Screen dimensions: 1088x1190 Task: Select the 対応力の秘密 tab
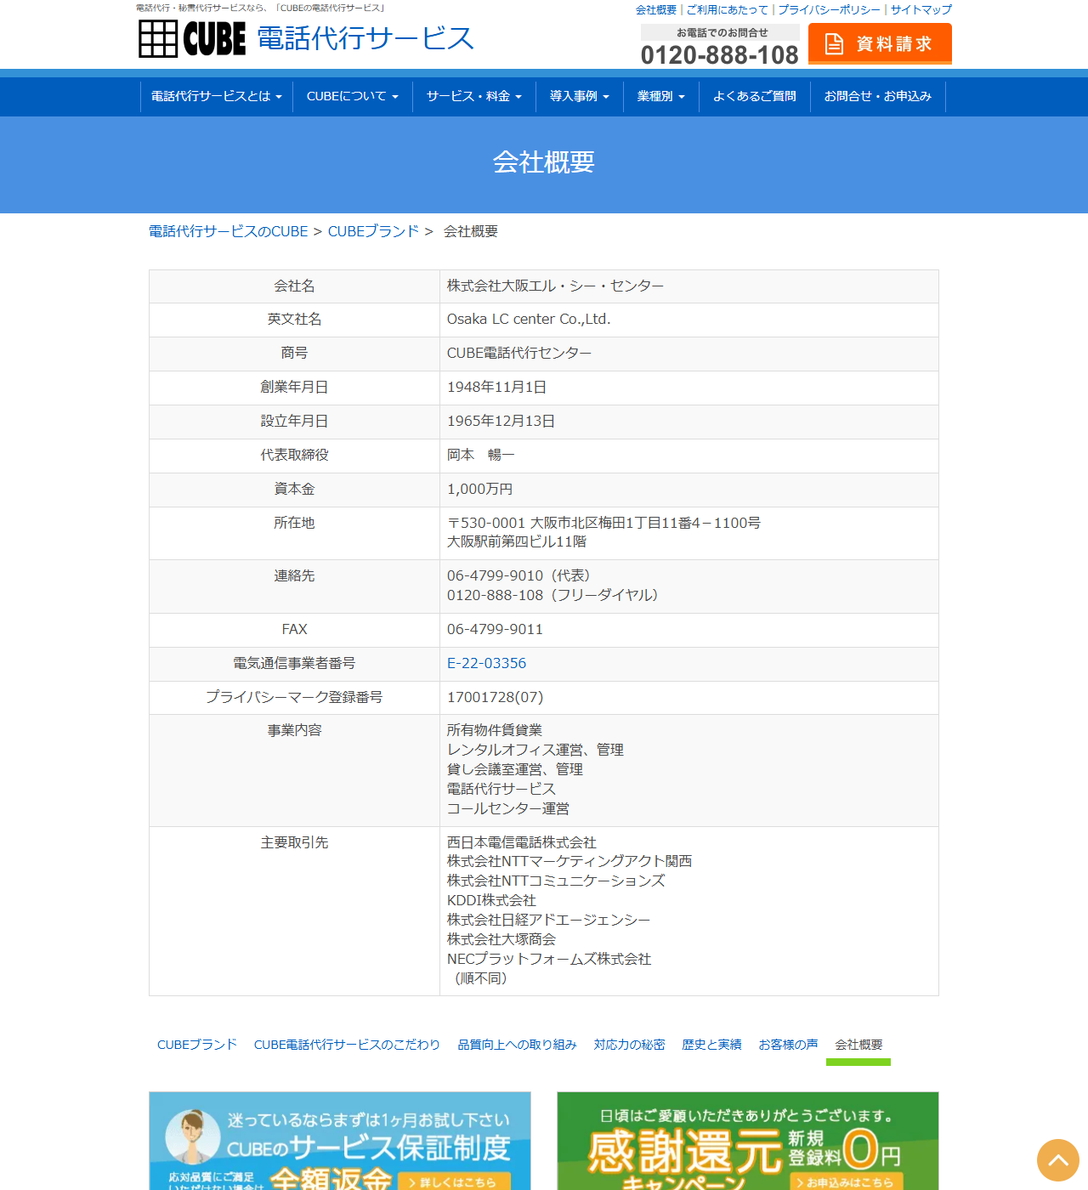(x=629, y=1045)
